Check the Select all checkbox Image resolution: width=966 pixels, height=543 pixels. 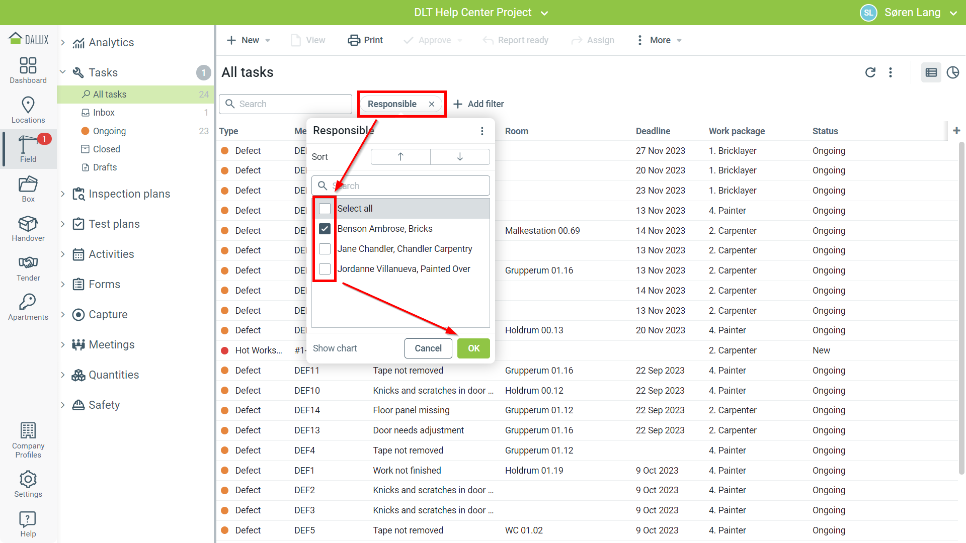325,209
